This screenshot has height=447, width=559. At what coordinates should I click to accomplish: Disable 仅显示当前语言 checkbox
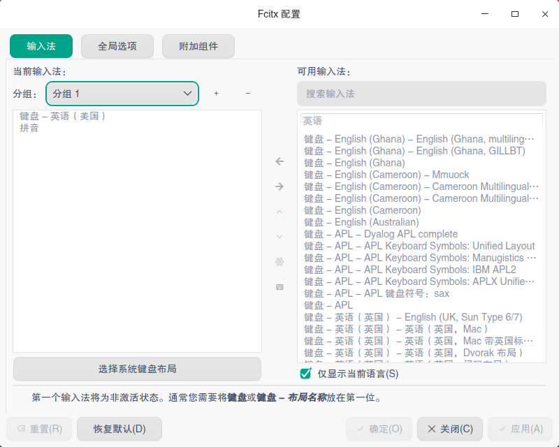(x=305, y=374)
